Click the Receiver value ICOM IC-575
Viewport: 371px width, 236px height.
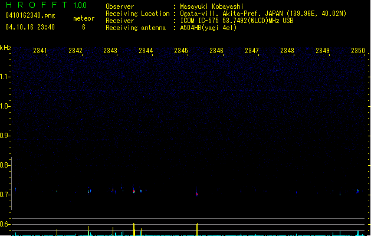pyautogui.click(x=201, y=21)
